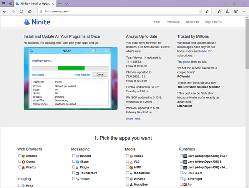Check the Chrome checkbox

click(20, 156)
